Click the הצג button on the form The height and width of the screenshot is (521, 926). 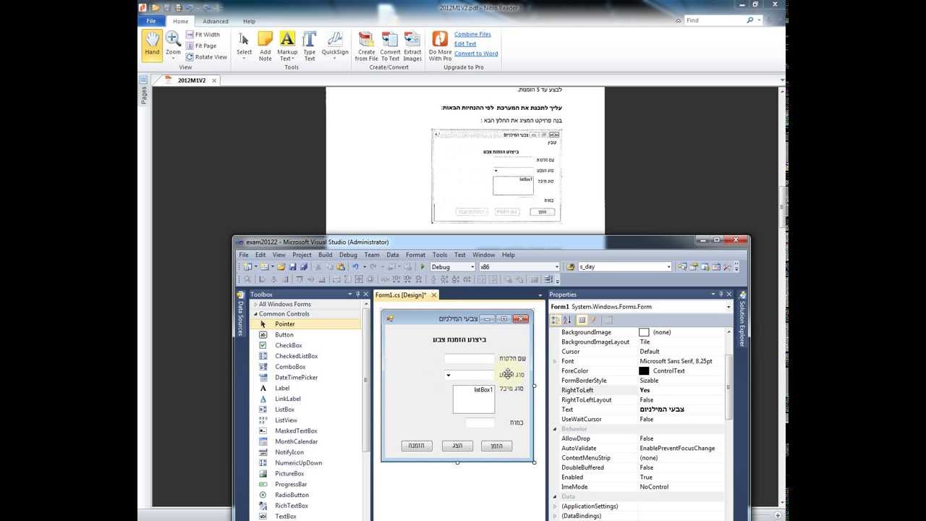coord(457,446)
